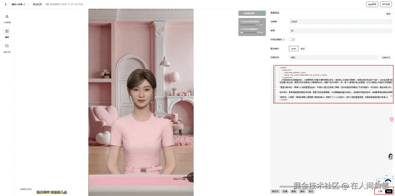
Task: Open the 消耗记录 sidebar section
Action: [x=7, y=48]
